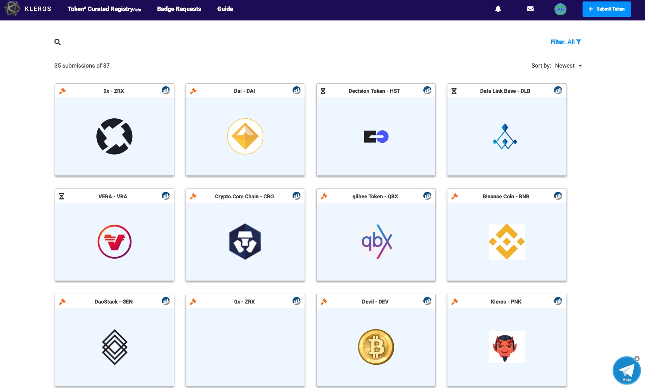
Task: Click the search magnifier icon
Action: tap(57, 42)
